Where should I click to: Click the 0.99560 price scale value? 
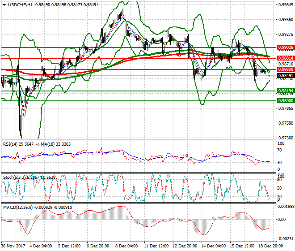(286, 20)
